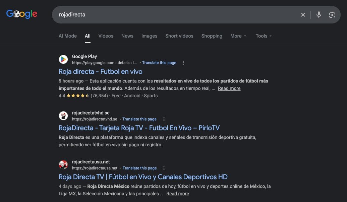Screen dimensions: 347x202
Task: Open the three-dot menu for the rojadirectatvhd.se result
Action: tap(164, 119)
